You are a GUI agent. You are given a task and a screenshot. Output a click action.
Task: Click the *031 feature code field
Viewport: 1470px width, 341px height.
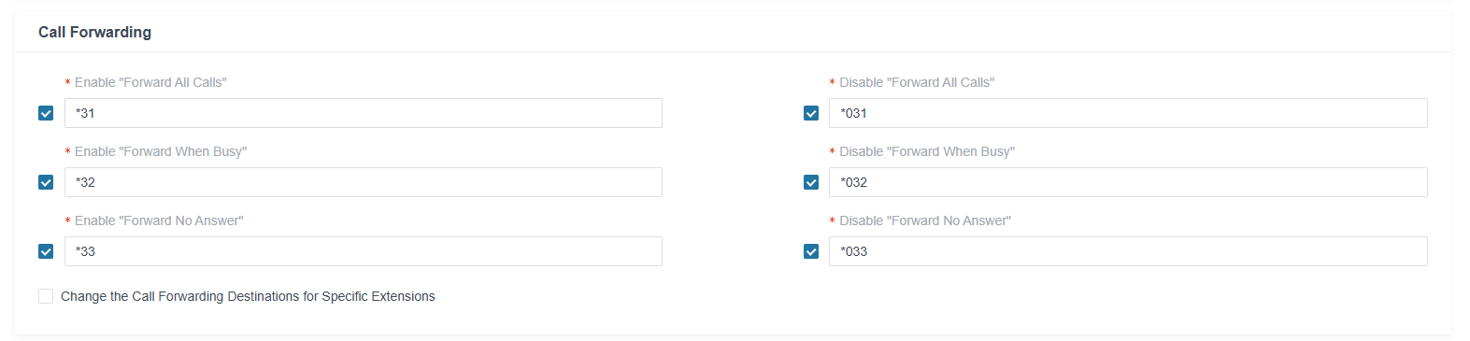coord(1128,113)
